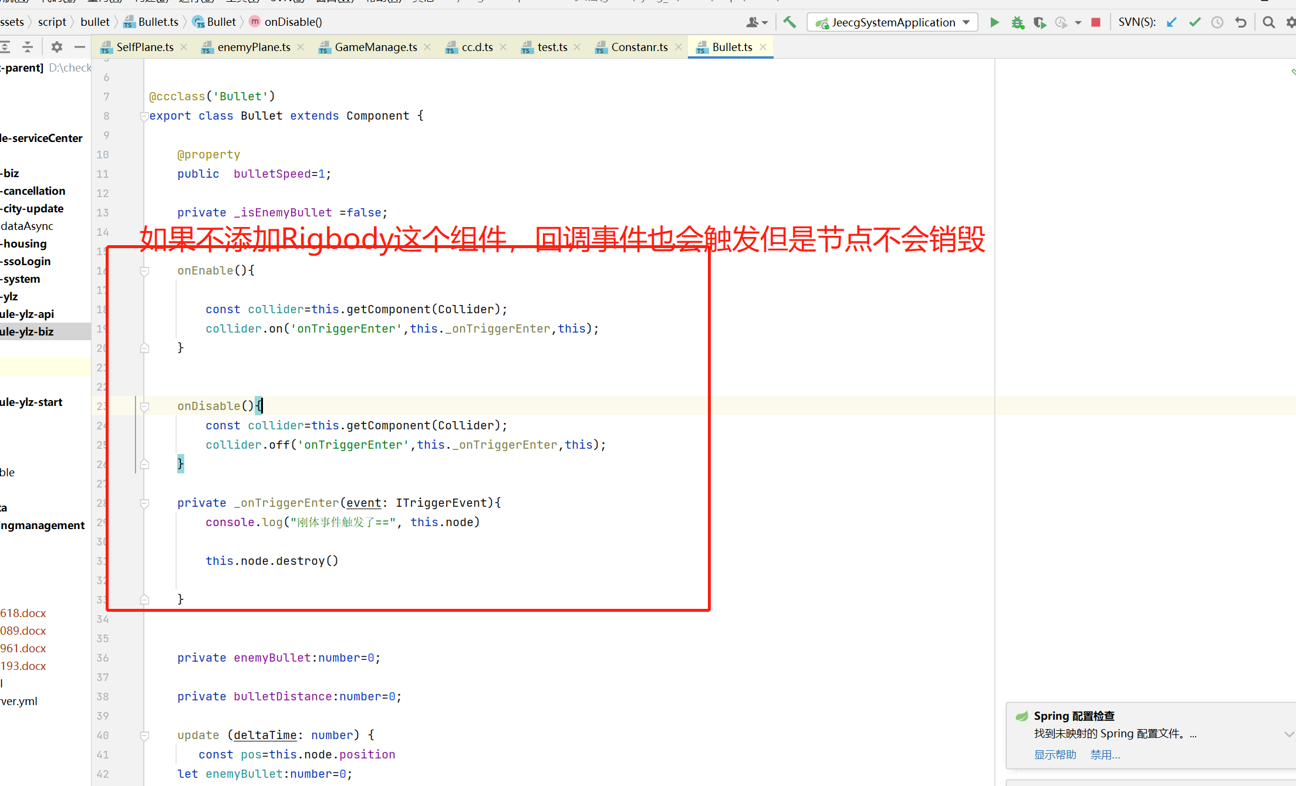This screenshot has height=786, width=1296.
Task: Click the 禁用... link in notification
Action: pos(1105,754)
